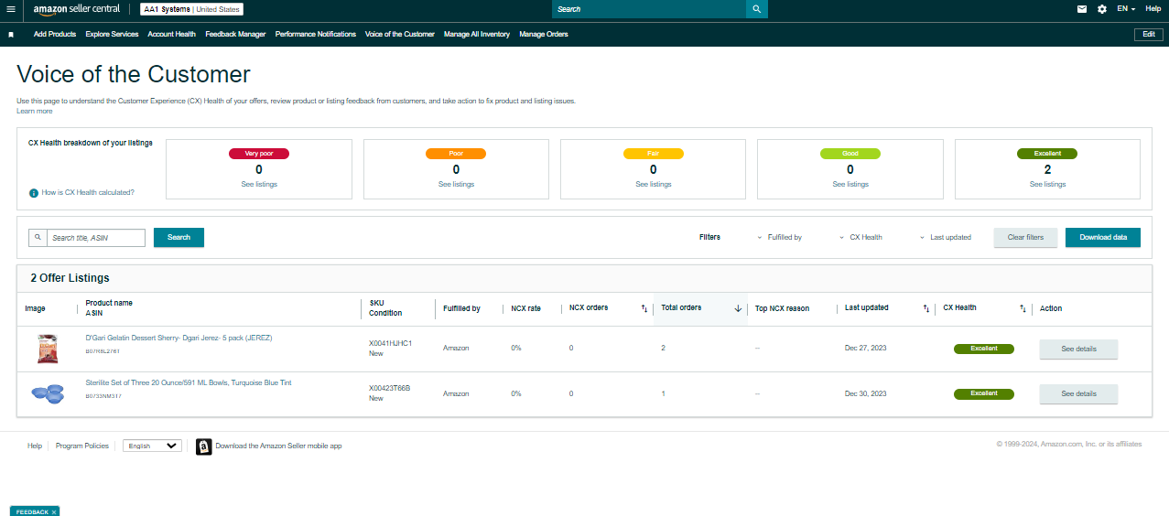Expand the CX Health filter

pyautogui.click(x=861, y=237)
